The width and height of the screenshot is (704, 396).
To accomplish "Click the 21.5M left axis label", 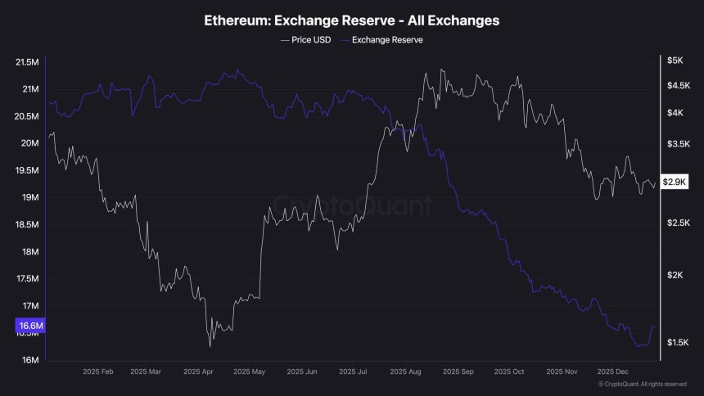I will [28, 62].
